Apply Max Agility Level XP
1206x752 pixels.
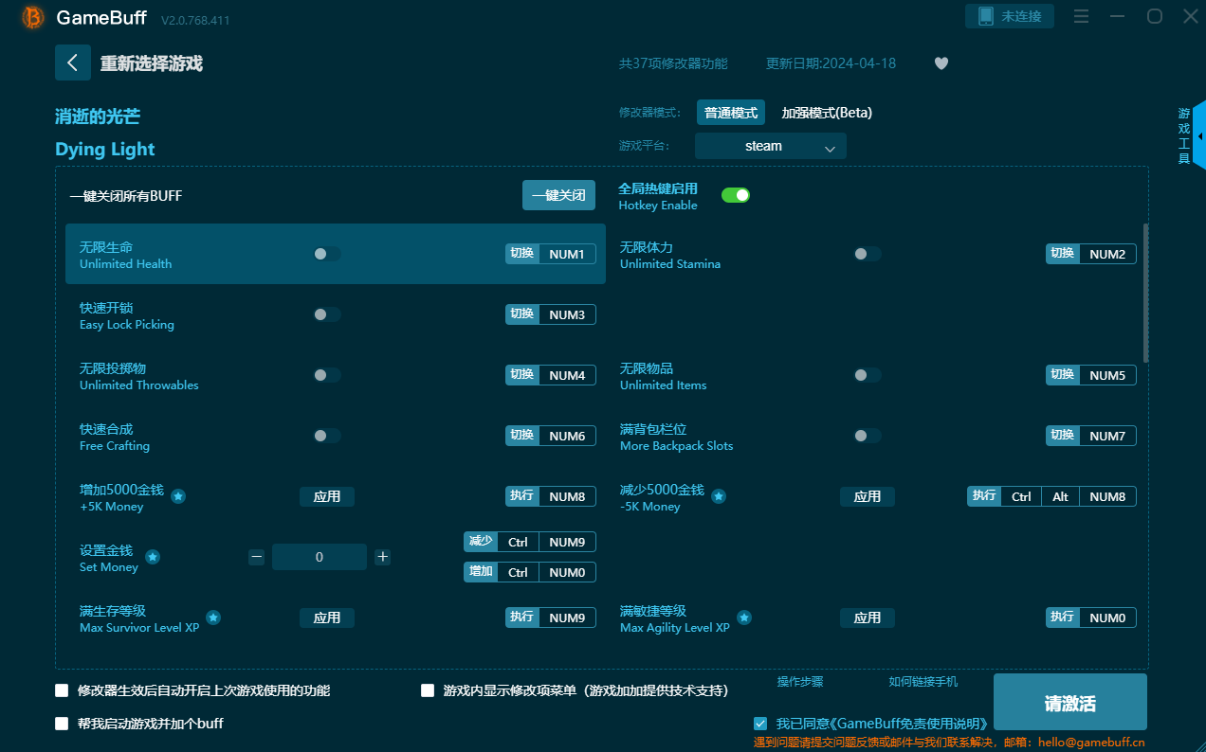(x=868, y=618)
